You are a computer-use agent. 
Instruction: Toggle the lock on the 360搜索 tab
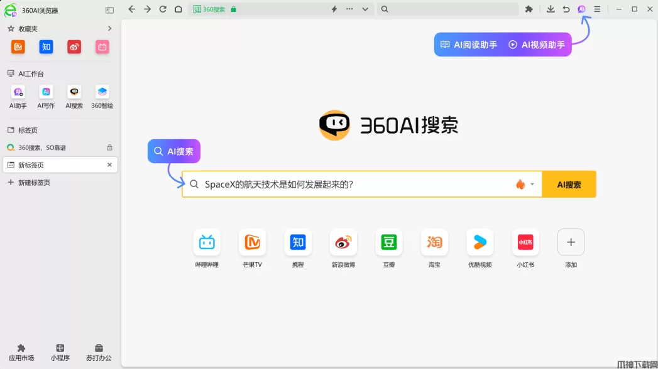[109, 147]
